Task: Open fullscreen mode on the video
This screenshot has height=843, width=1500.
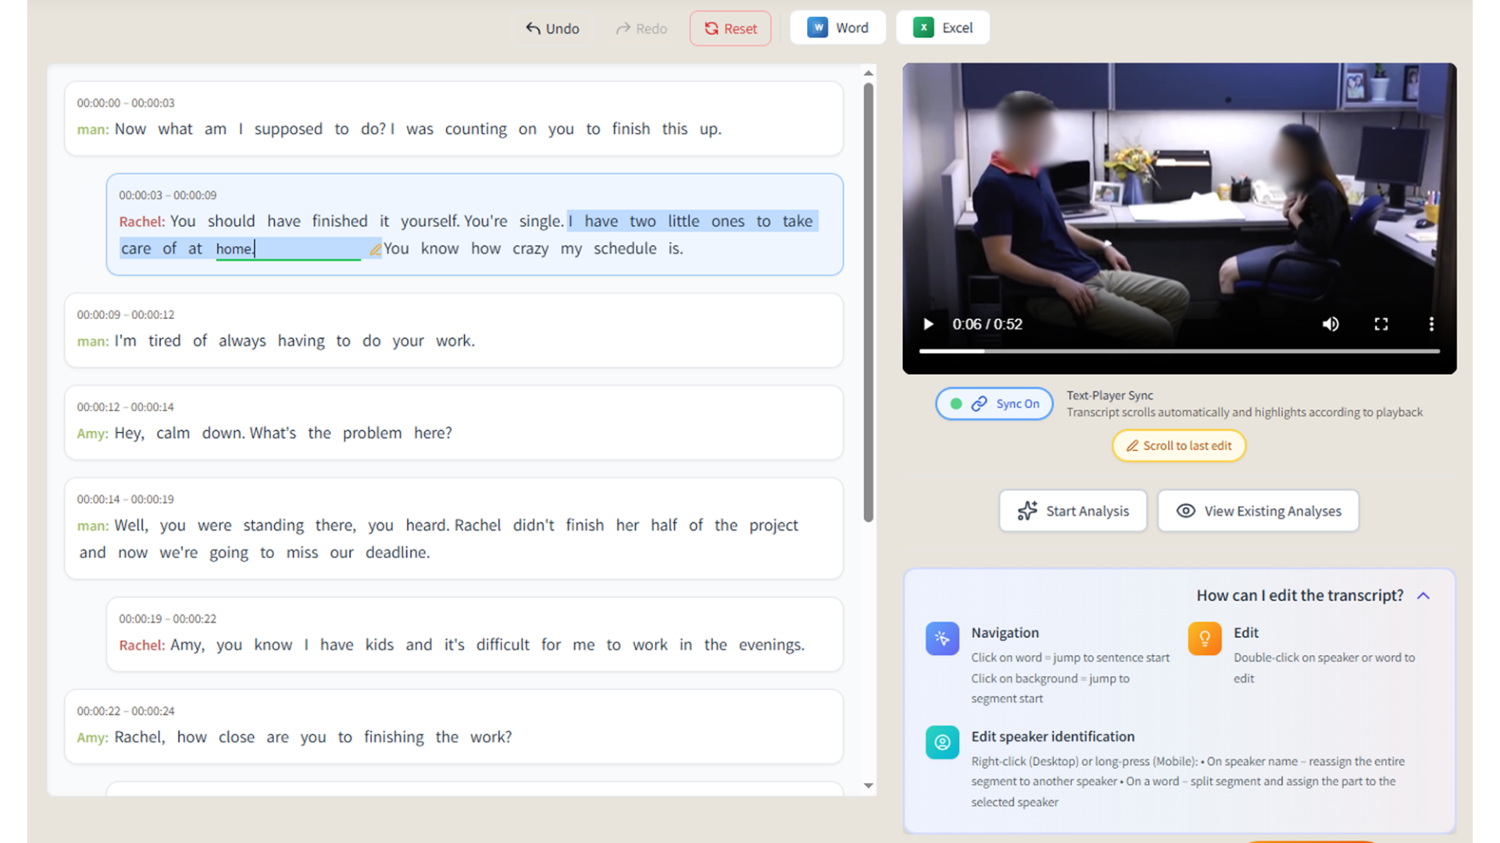Action: coord(1380,323)
